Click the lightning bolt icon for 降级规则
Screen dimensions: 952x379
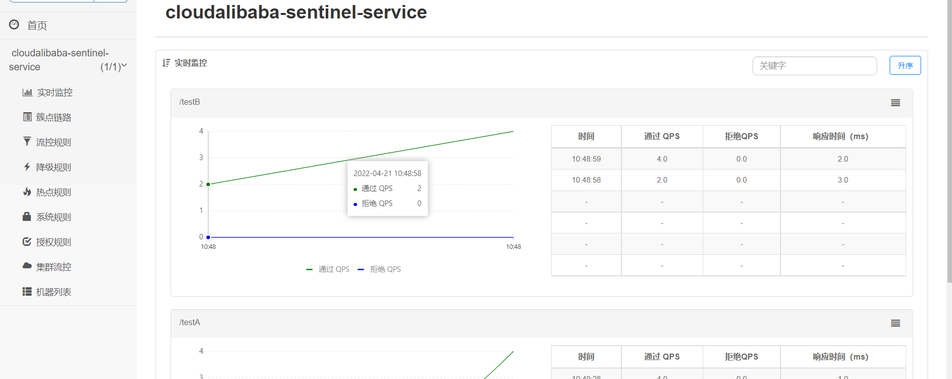(x=27, y=167)
